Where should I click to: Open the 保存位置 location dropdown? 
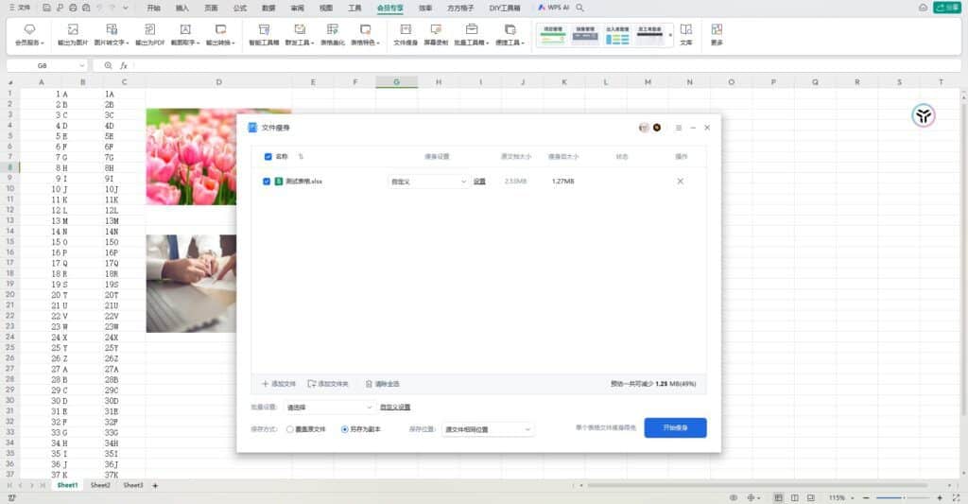[x=488, y=429]
